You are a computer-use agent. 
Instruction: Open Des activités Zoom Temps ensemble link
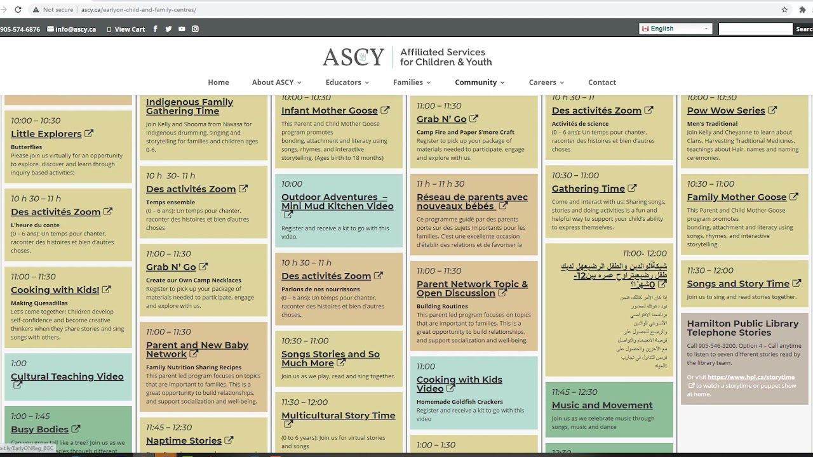click(191, 189)
